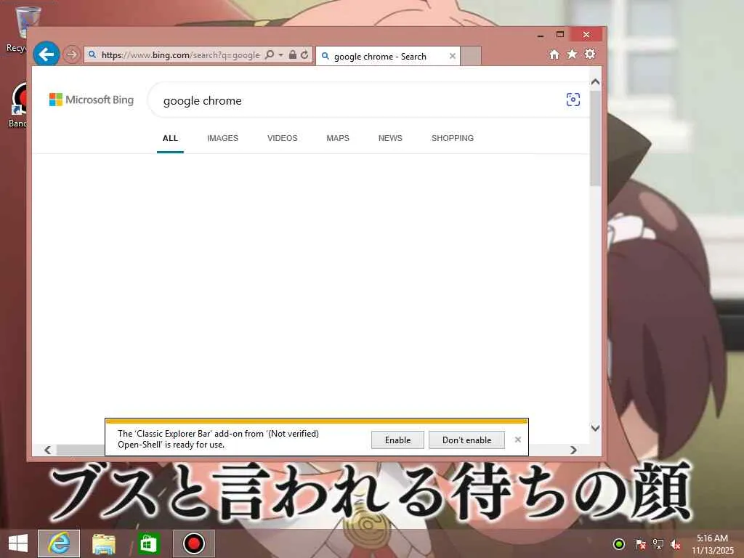The height and width of the screenshot is (558, 744).
Task: View the security lock icon report
Action: click(293, 54)
